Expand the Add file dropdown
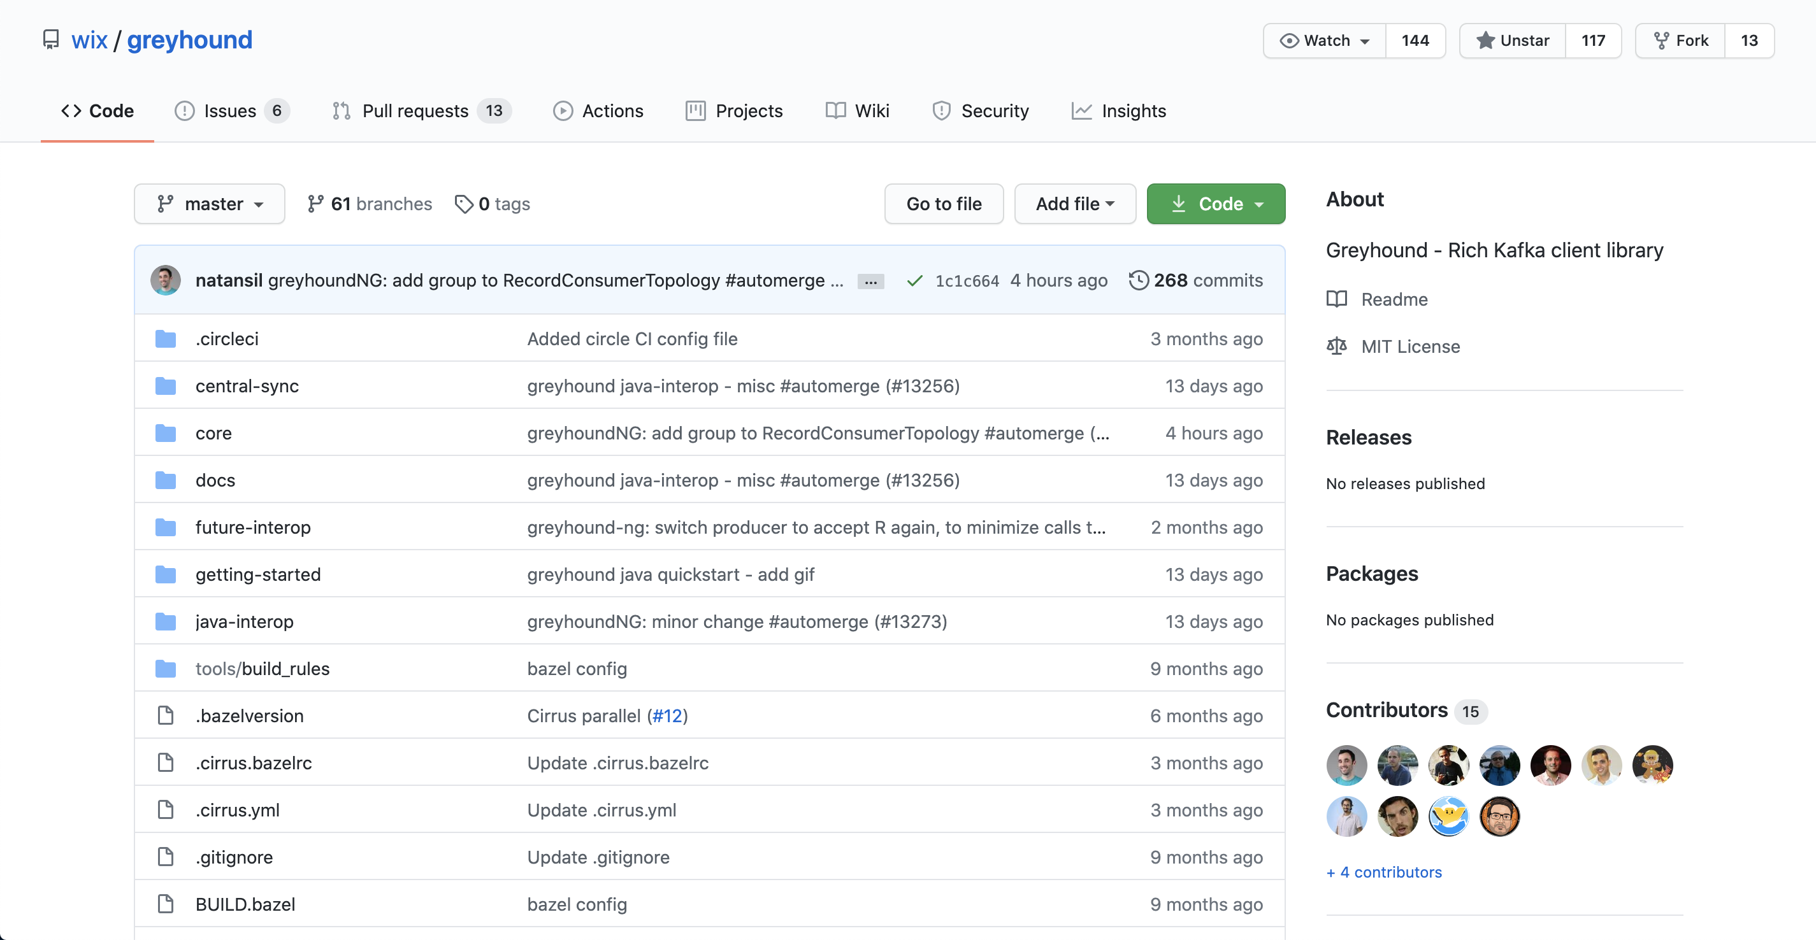The height and width of the screenshot is (940, 1816). click(x=1074, y=204)
